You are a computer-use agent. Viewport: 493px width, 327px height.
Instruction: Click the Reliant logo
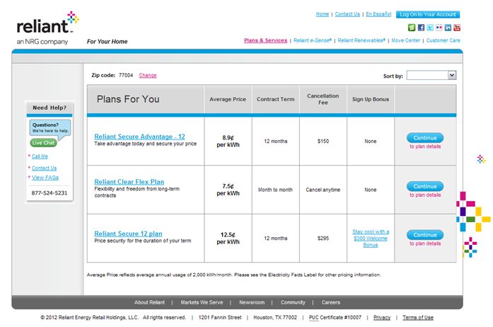(47, 28)
